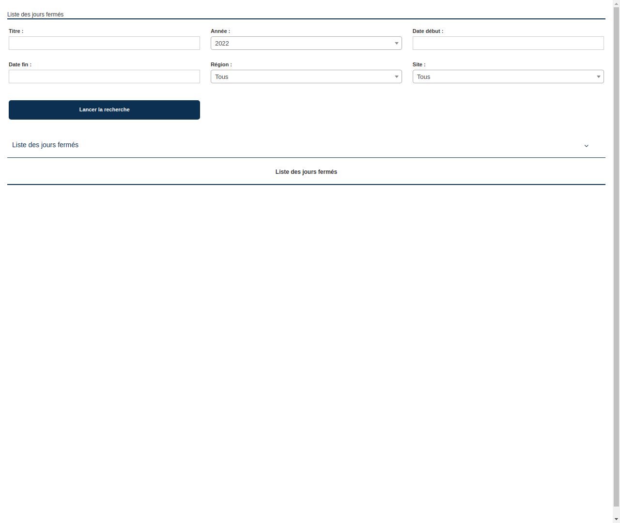Select the Date fin input field

tap(104, 77)
